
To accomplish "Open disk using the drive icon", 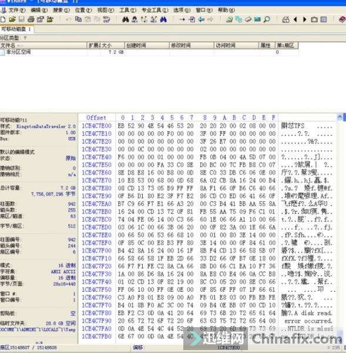I will point(229,19).
